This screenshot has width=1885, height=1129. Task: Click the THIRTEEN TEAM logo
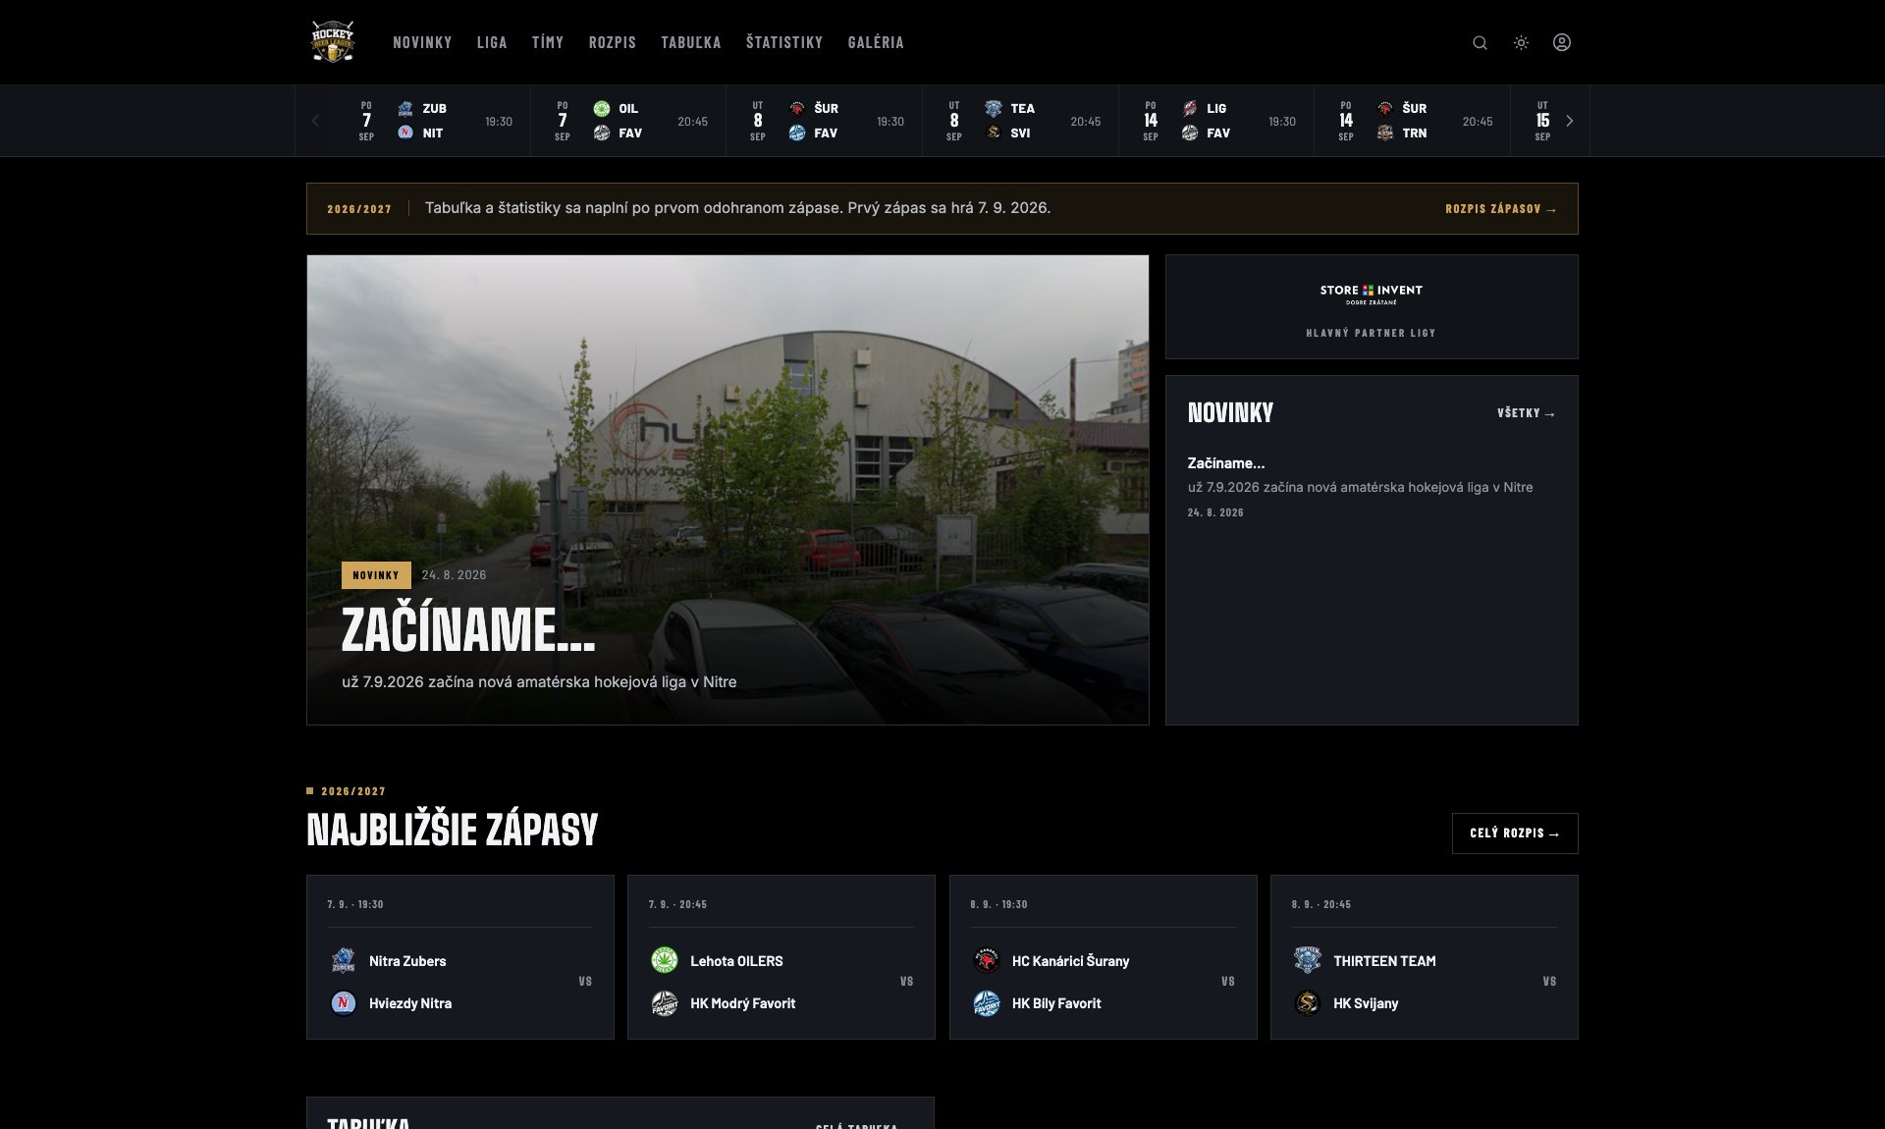(x=1307, y=960)
